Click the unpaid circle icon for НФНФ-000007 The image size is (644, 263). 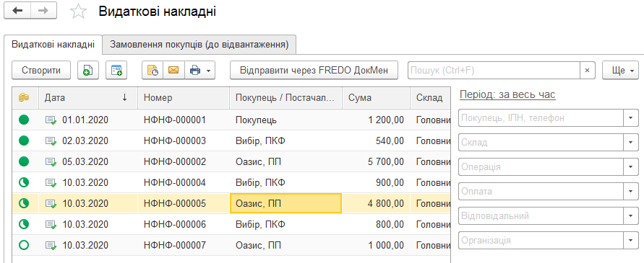tap(25, 245)
